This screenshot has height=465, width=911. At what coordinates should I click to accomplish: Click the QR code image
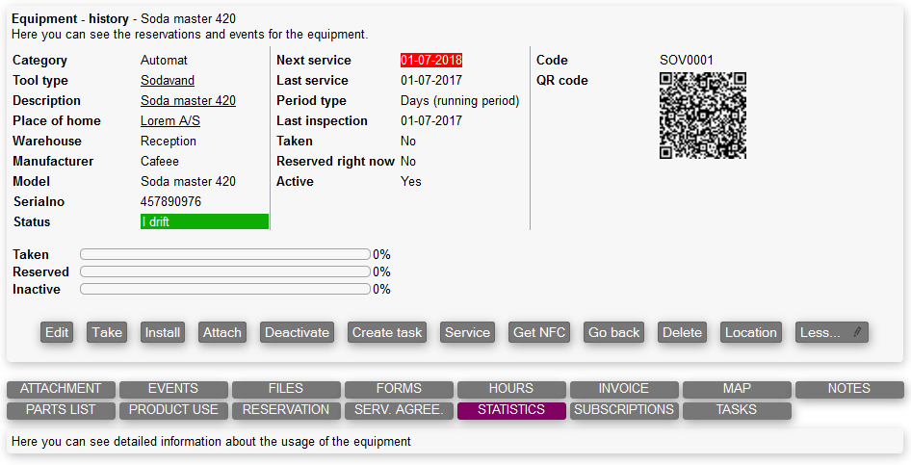click(703, 116)
